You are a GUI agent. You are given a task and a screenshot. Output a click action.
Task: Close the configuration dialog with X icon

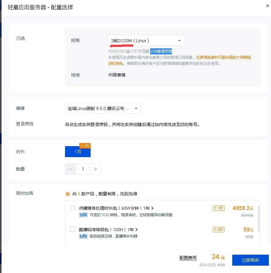tap(268, 6)
